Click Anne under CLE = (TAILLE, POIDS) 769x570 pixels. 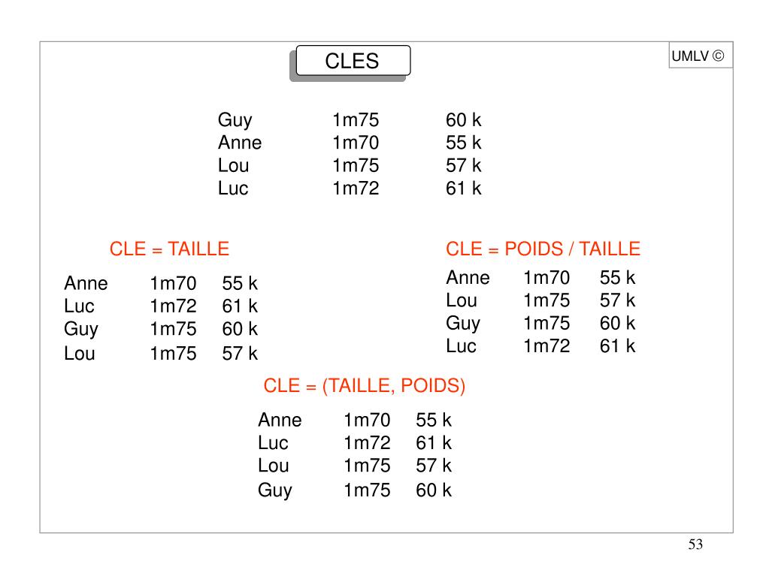click(x=280, y=420)
